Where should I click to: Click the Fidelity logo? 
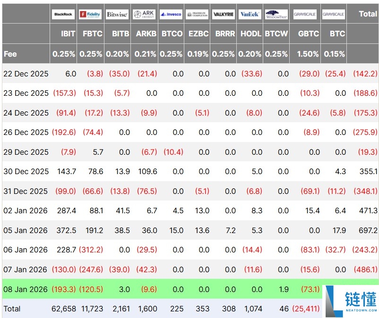(90, 14)
